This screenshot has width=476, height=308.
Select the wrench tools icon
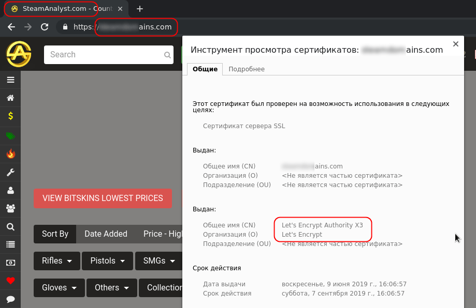point(11,172)
